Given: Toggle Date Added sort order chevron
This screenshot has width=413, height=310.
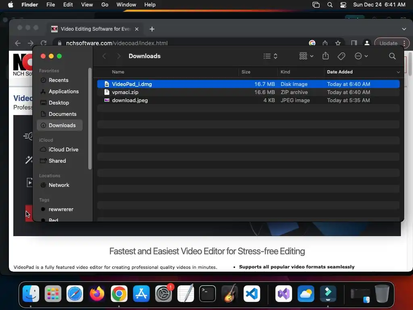Looking at the screenshot, I should (398, 72).
